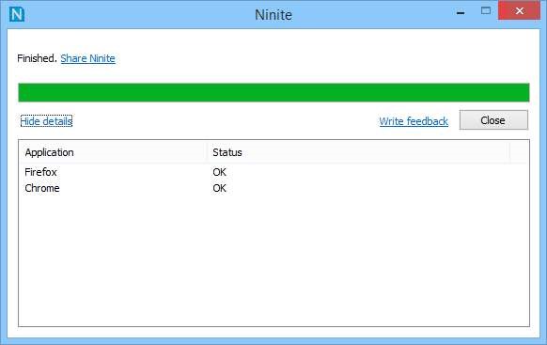Click the Close button
547x345 pixels.
click(493, 120)
